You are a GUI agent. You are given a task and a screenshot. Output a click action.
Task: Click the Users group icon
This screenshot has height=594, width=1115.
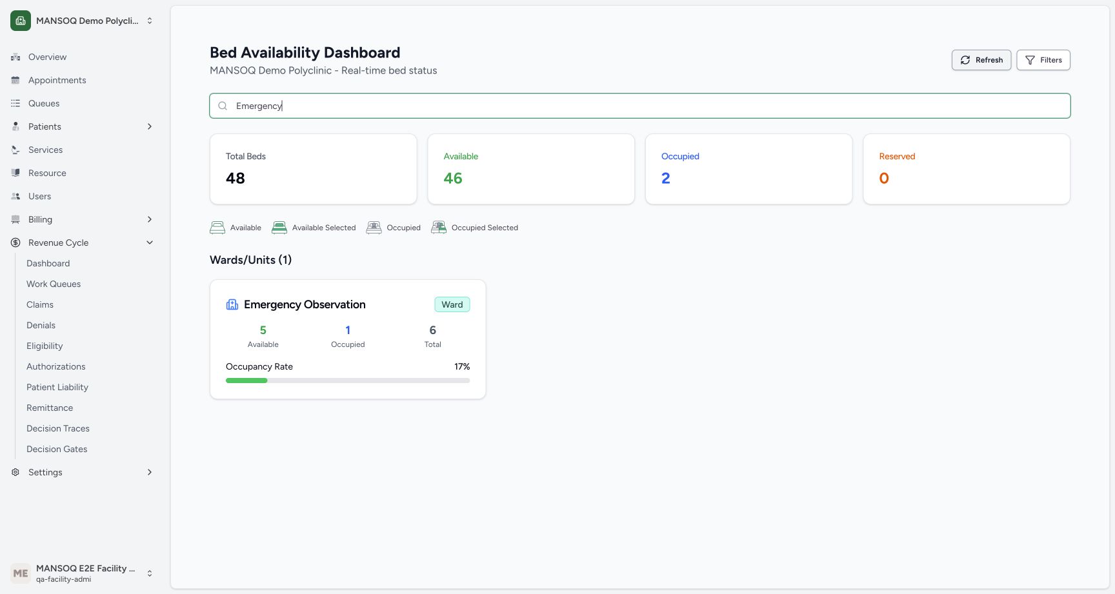(x=15, y=196)
